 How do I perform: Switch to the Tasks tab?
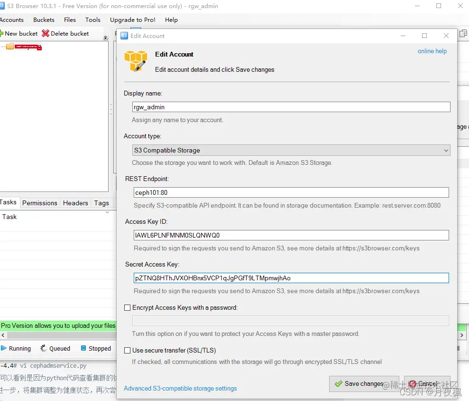9,202
